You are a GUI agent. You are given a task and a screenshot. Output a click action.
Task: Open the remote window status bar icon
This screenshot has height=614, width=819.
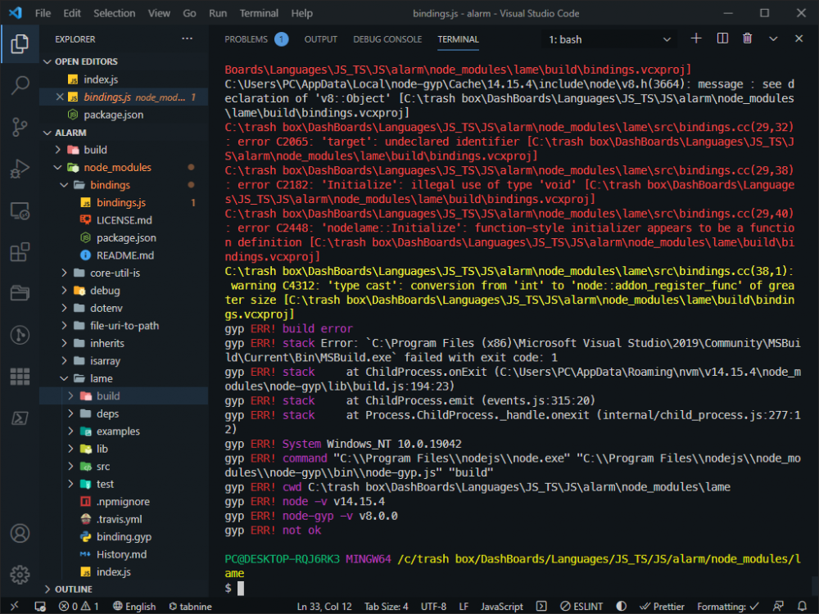pos(14,606)
